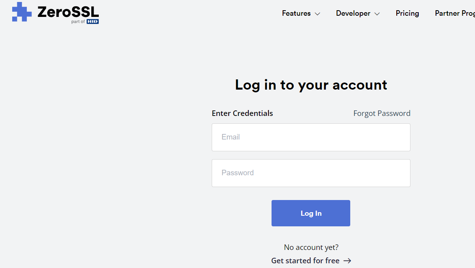Expand the Developer menu chevron
The height and width of the screenshot is (268, 475).
377,14
